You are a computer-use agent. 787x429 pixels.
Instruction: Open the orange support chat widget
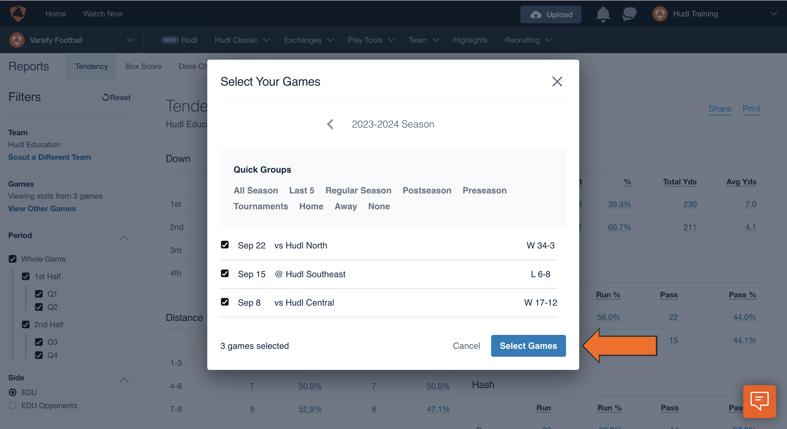[x=759, y=401]
